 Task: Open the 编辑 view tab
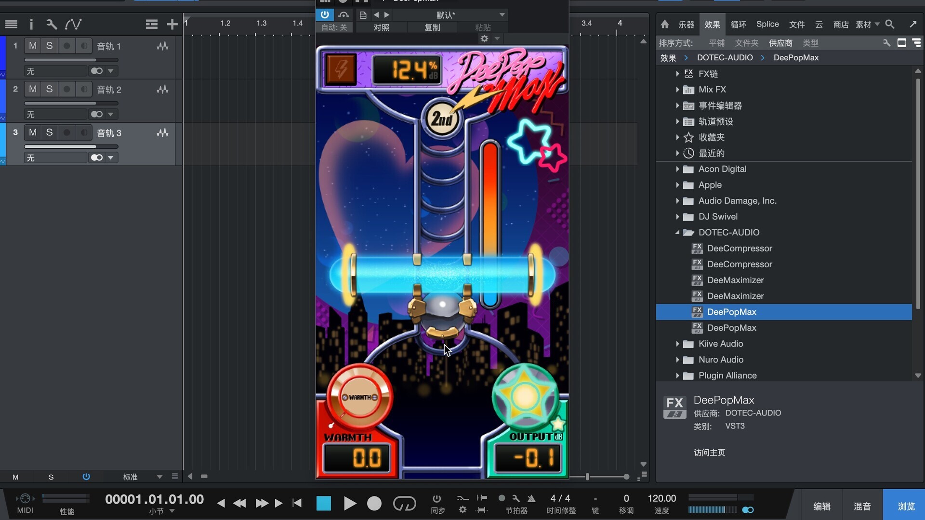click(822, 506)
